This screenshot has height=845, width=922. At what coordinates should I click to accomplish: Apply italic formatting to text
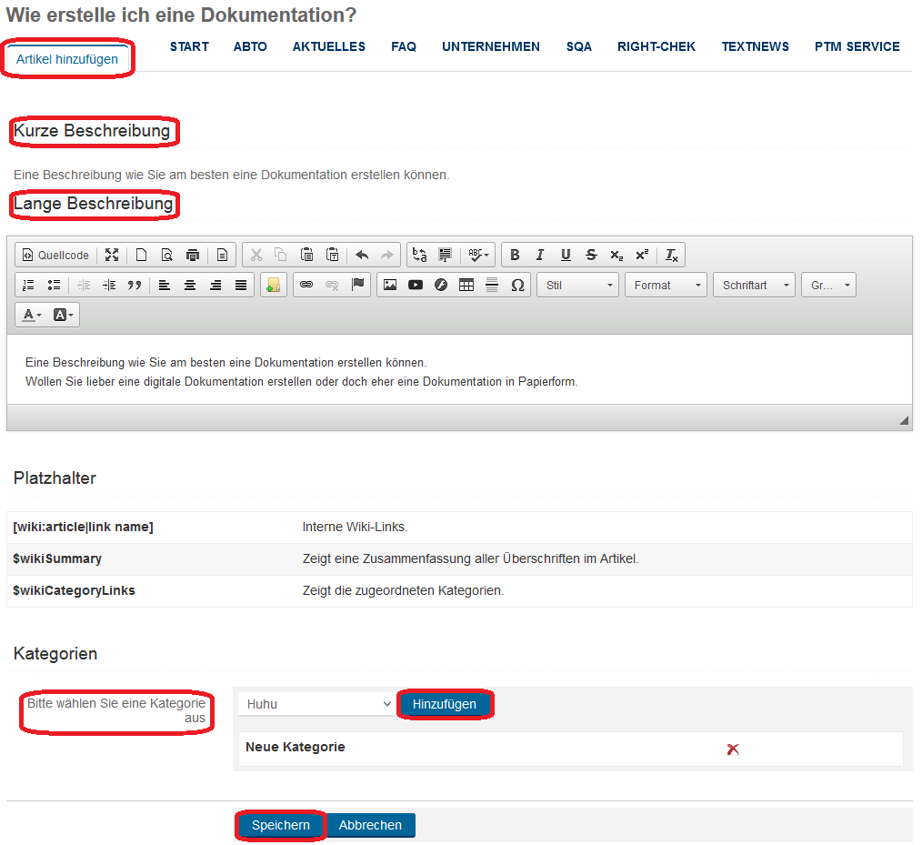pos(540,255)
